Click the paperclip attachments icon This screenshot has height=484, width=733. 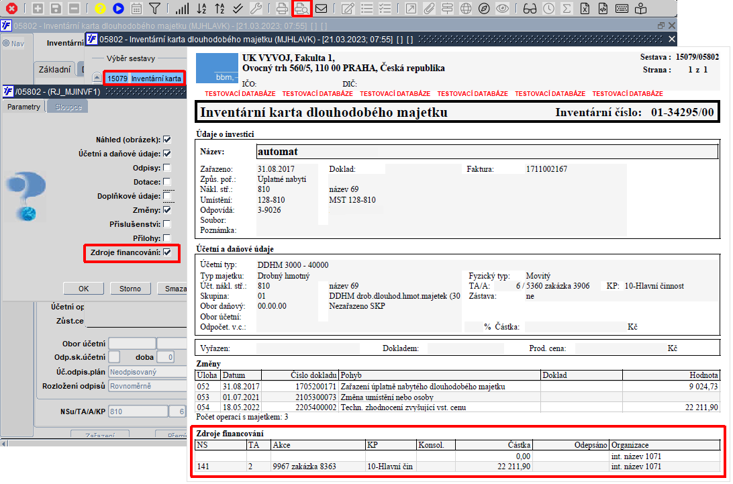point(429,9)
